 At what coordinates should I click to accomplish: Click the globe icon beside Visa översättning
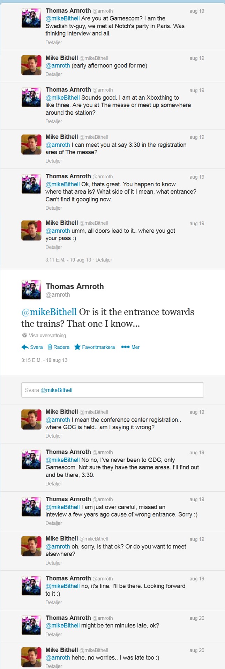24,335
